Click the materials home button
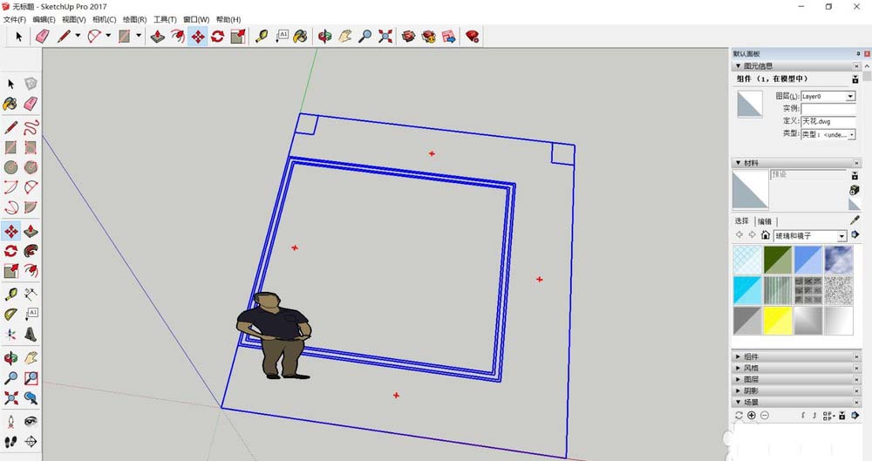The width and height of the screenshot is (872, 461). 766,236
